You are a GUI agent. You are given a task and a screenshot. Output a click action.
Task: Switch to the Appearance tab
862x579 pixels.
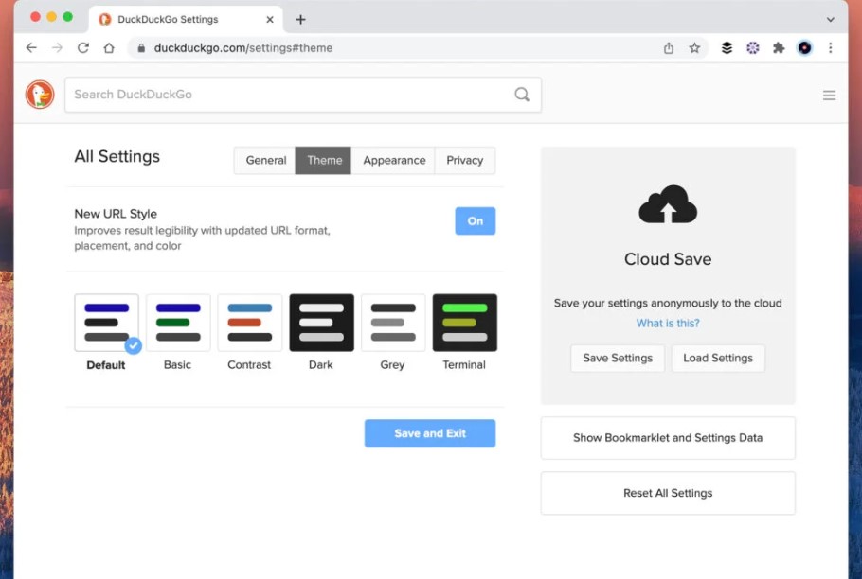[393, 160]
